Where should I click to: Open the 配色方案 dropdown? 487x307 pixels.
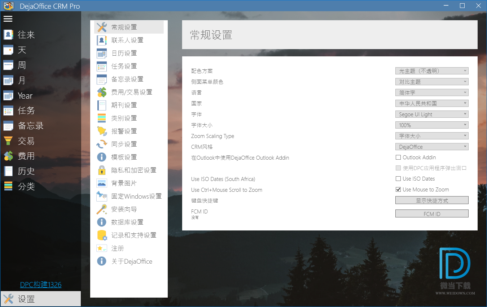coord(432,71)
